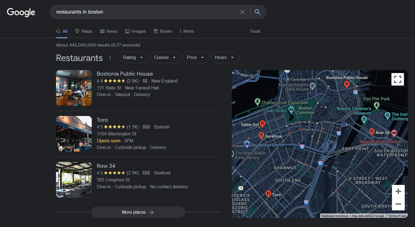Click the Boston Common label on the map
Viewport: 415px width, 227px height.
click(x=305, y=110)
